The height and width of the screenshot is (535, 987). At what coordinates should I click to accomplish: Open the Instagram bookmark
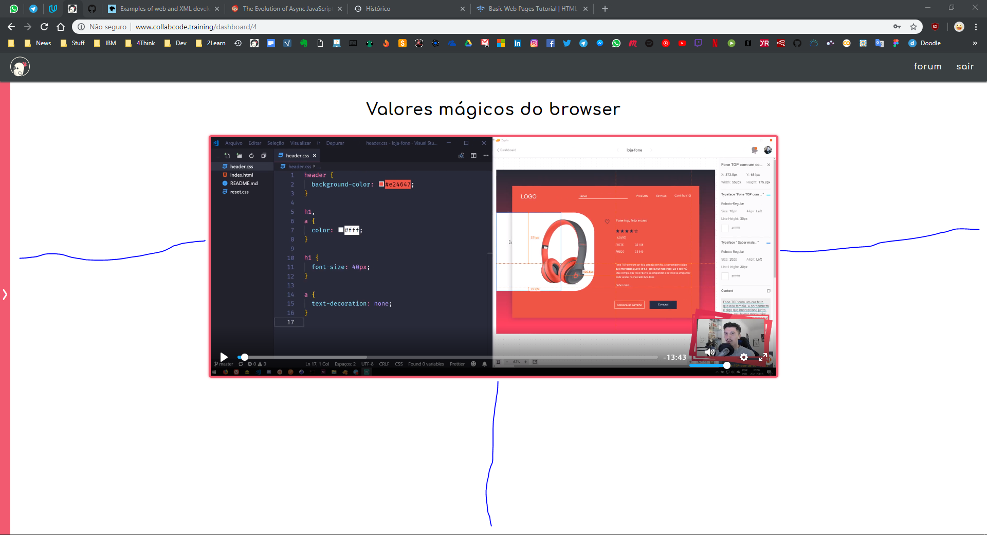[534, 43]
